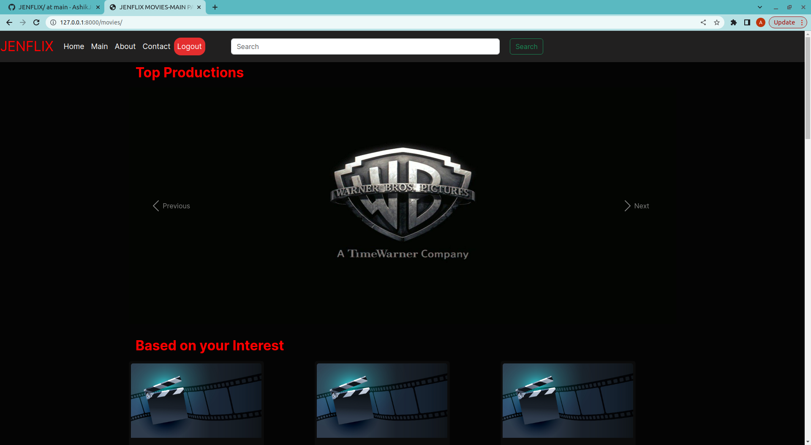Open the Main nav link
811x445 pixels.
(99, 46)
